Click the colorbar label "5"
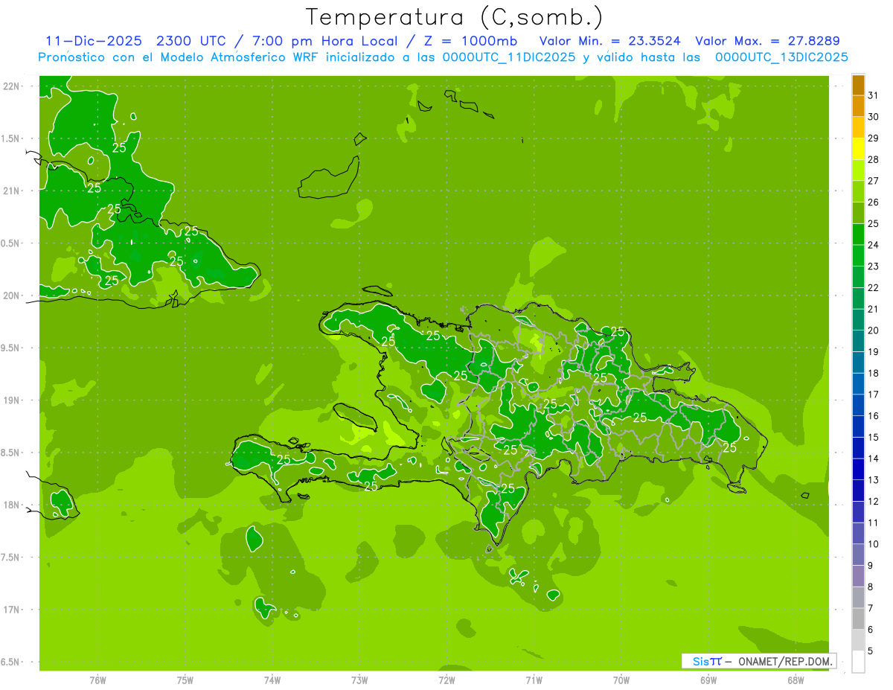 coord(871,651)
